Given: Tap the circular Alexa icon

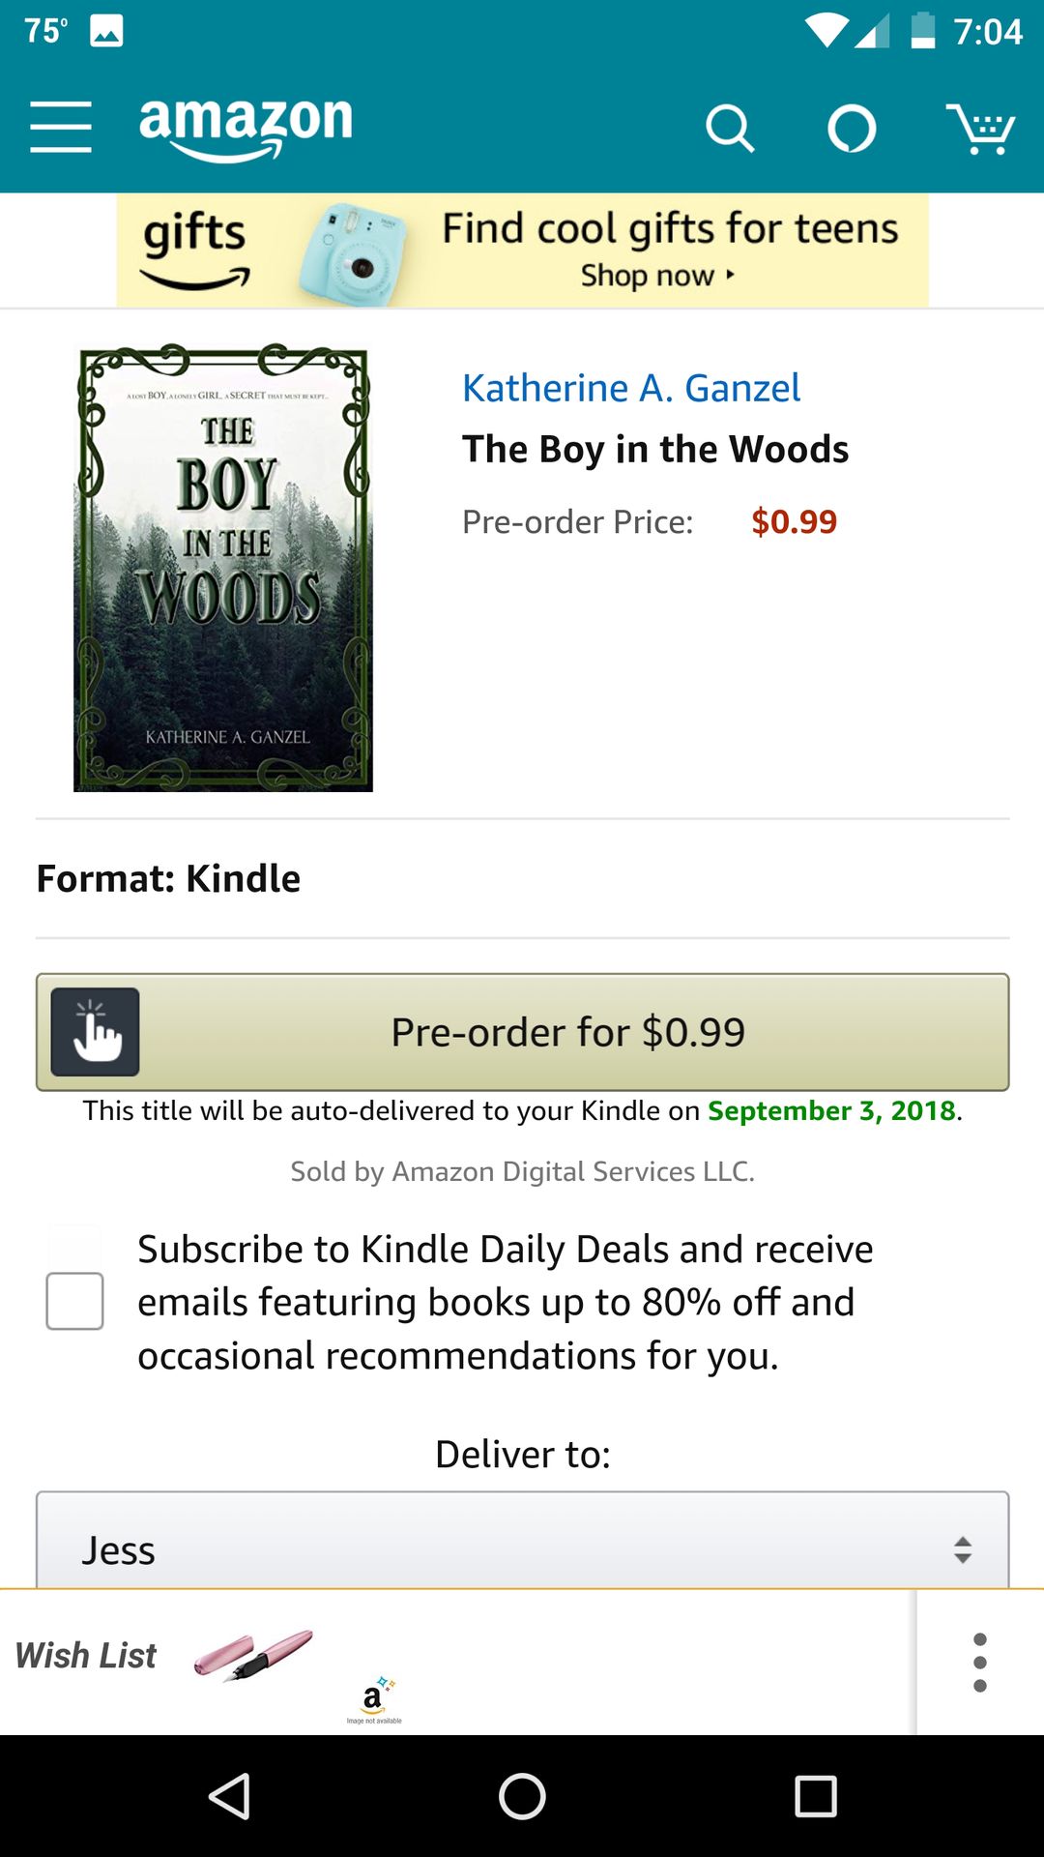Looking at the screenshot, I should coord(852,129).
